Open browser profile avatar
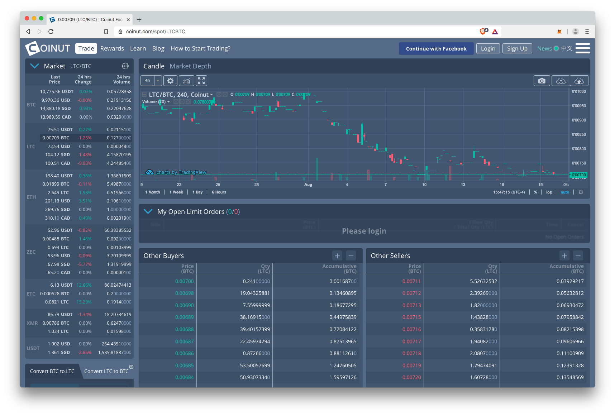The height and width of the screenshot is (416, 615). click(576, 32)
